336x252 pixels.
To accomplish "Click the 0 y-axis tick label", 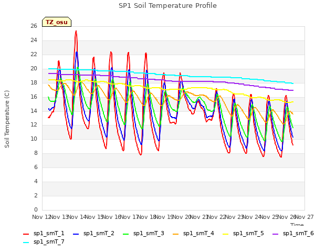I will 36,209.
